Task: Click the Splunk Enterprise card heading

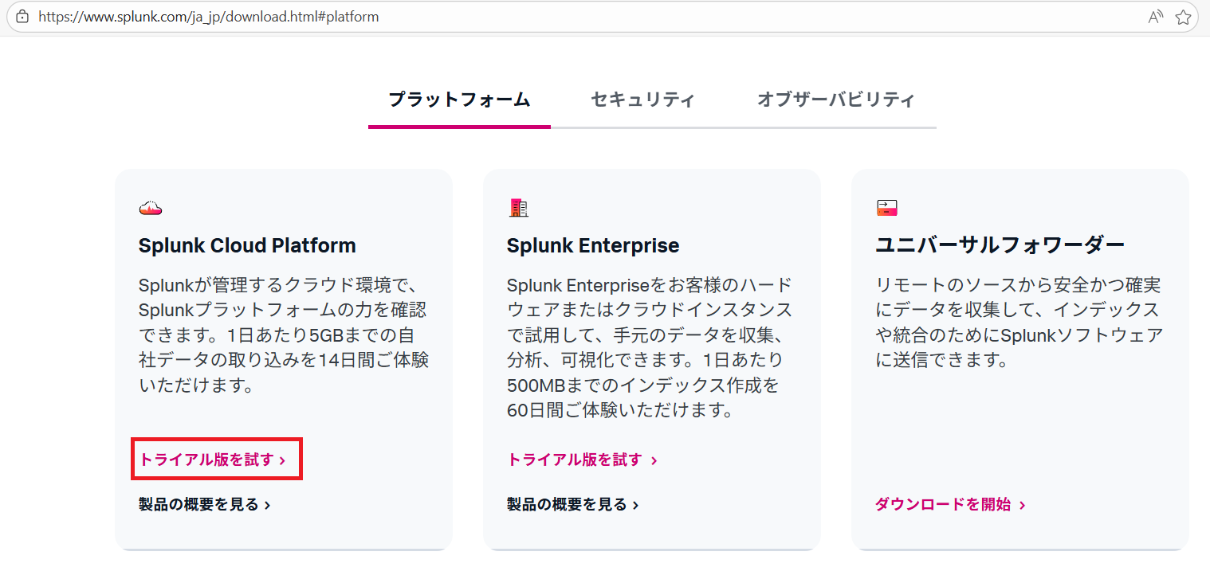Action: click(593, 245)
